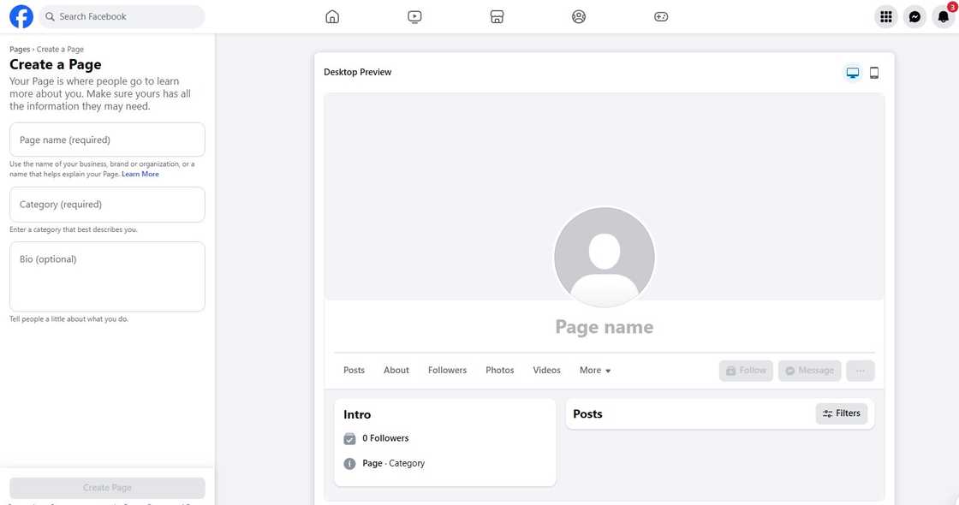959x505 pixels.
Task: Click the Bio optional text area
Action: point(106,276)
